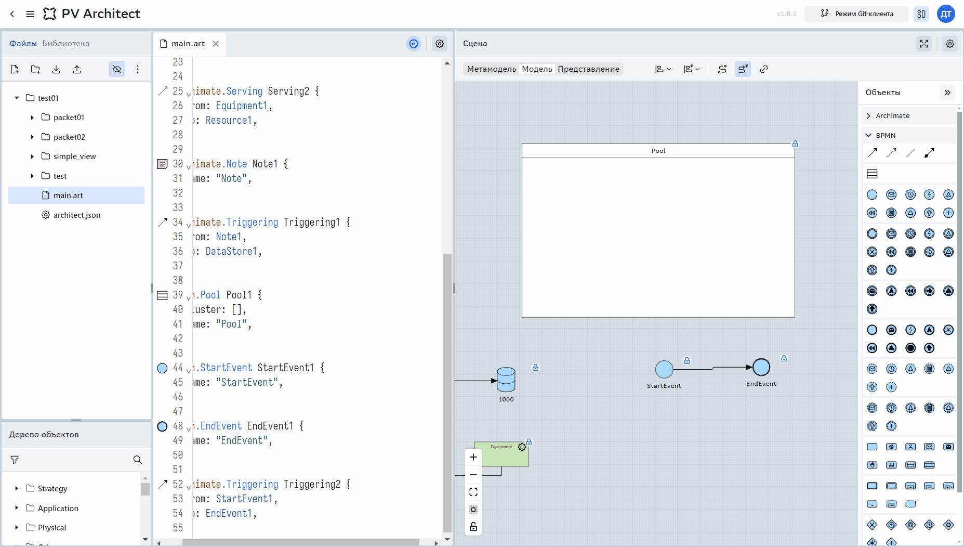Select the Модель view
This screenshot has width=964, height=547.
pyautogui.click(x=537, y=69)
